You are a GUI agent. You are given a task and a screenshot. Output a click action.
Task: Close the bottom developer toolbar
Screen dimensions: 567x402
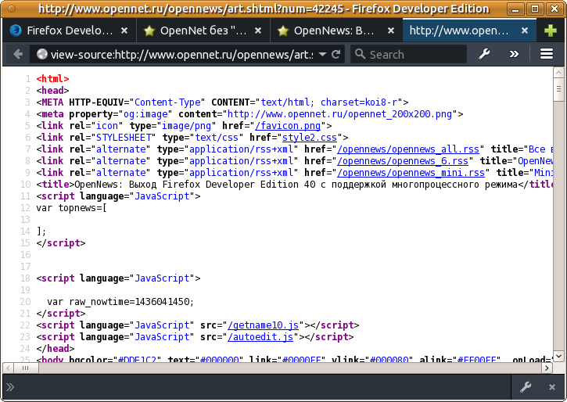552,387
